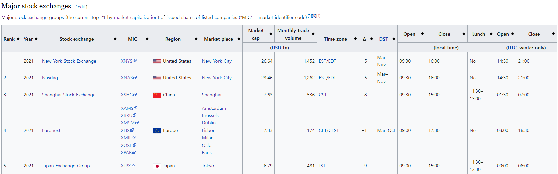Open the Amsterdam link
The image size is (558, 174).
click(x=214, y=108)
